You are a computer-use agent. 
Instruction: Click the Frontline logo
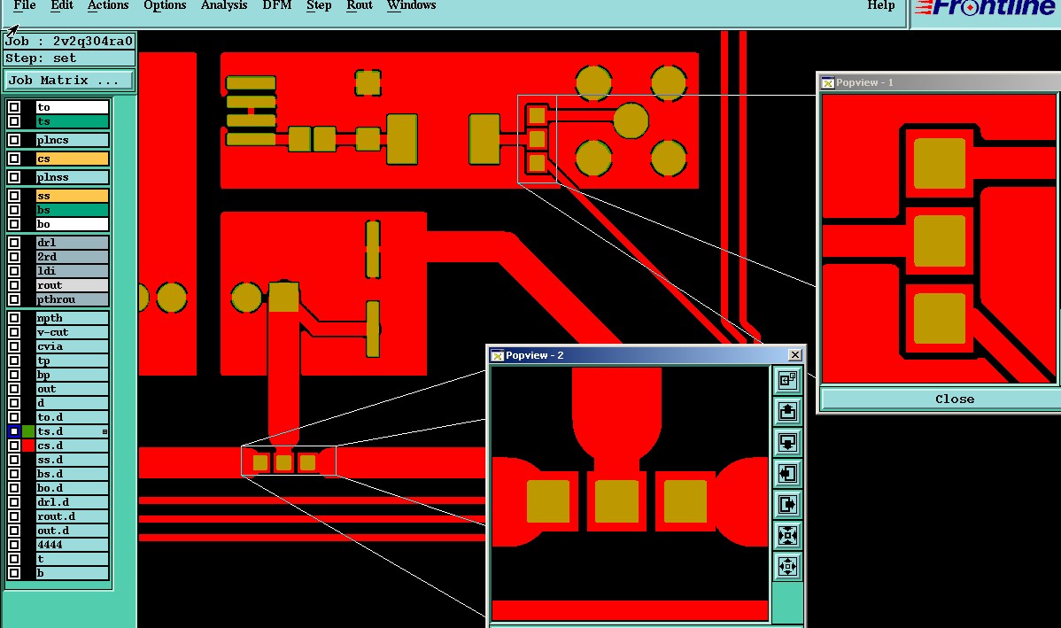[985, 8]
